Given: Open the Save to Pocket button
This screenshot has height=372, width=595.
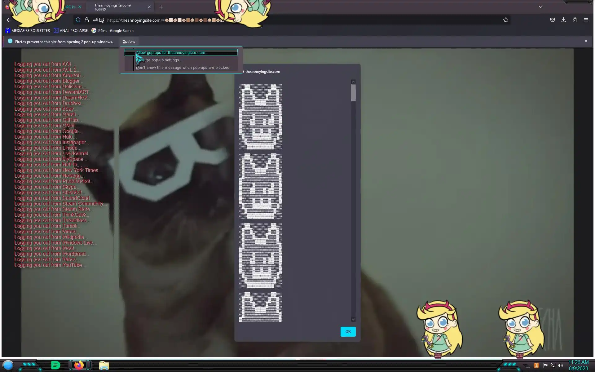Looking at the screenshot, I should point(552,20).
